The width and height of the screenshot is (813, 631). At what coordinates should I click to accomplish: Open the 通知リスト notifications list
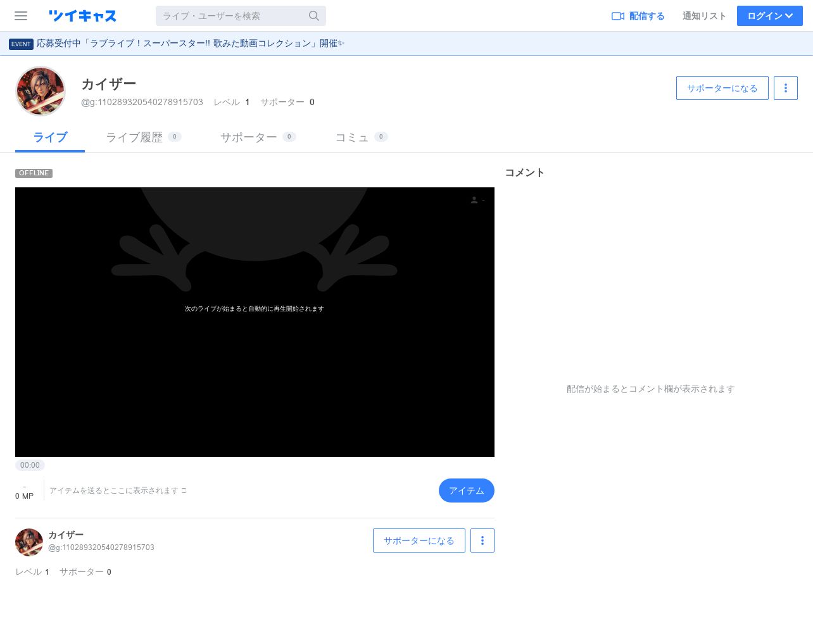click(x=704, y=16)
